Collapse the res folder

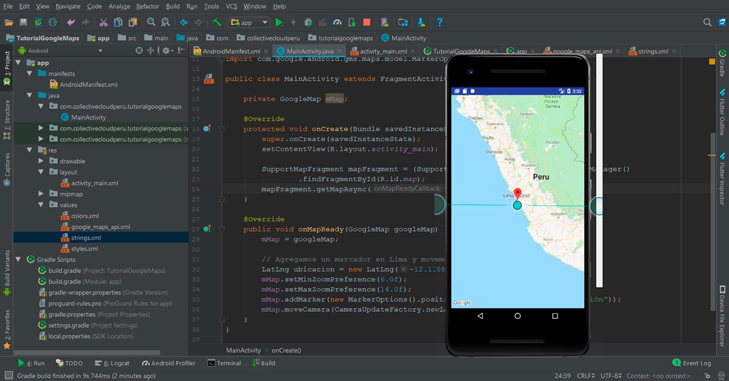29,150
